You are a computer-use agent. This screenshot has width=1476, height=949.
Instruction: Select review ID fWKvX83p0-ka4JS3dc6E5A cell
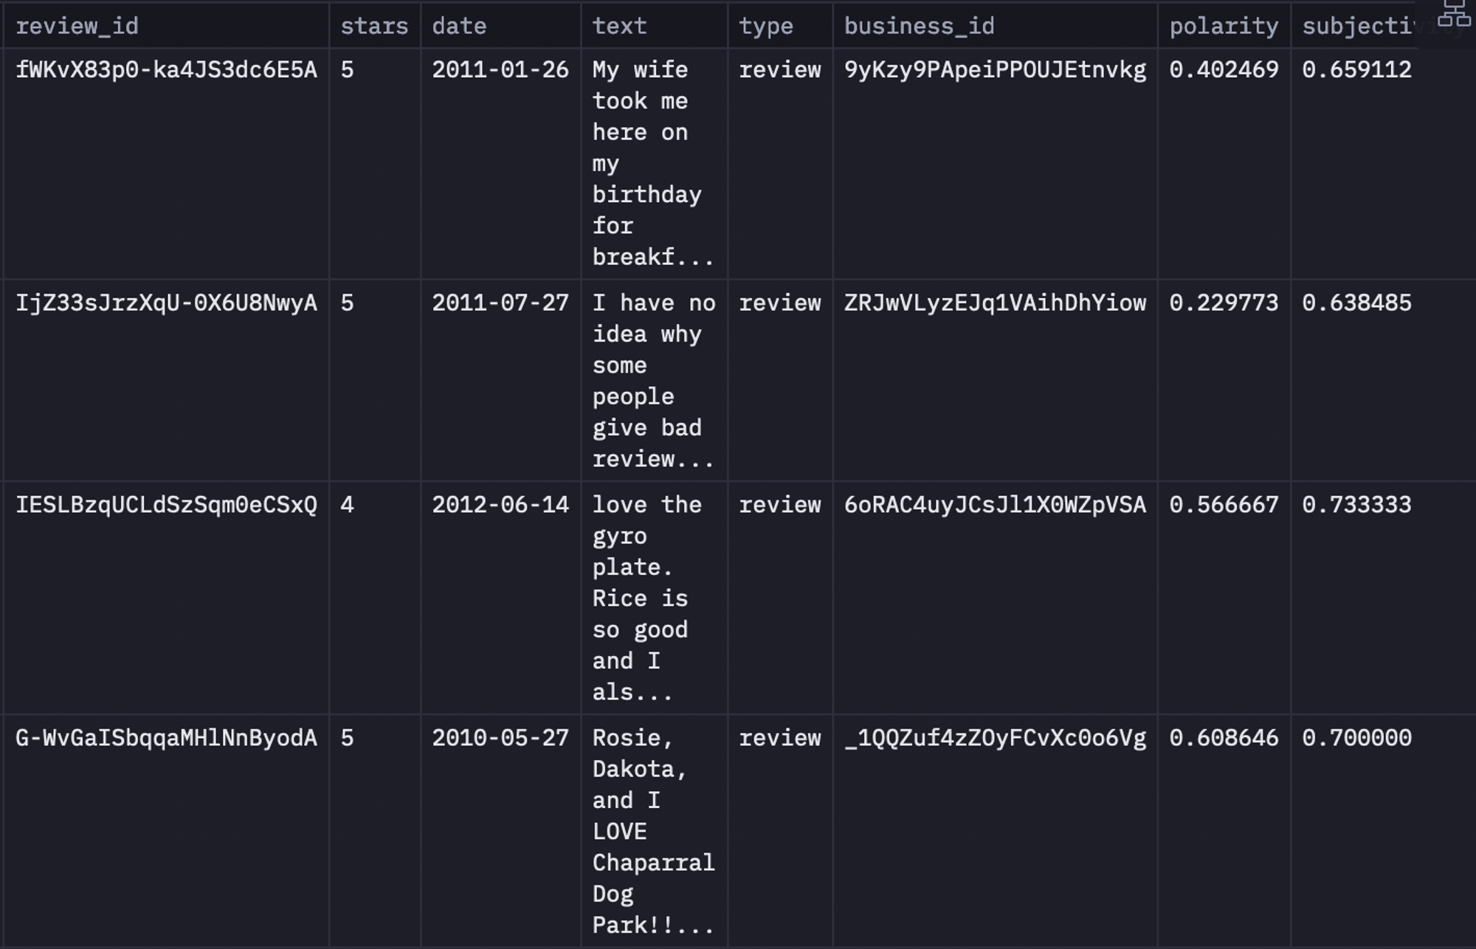click(x=165, y=164)
